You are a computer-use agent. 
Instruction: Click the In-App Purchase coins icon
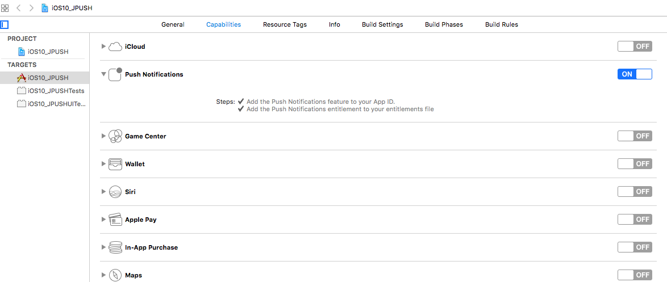pyautogui.click(x=115, y=247)
